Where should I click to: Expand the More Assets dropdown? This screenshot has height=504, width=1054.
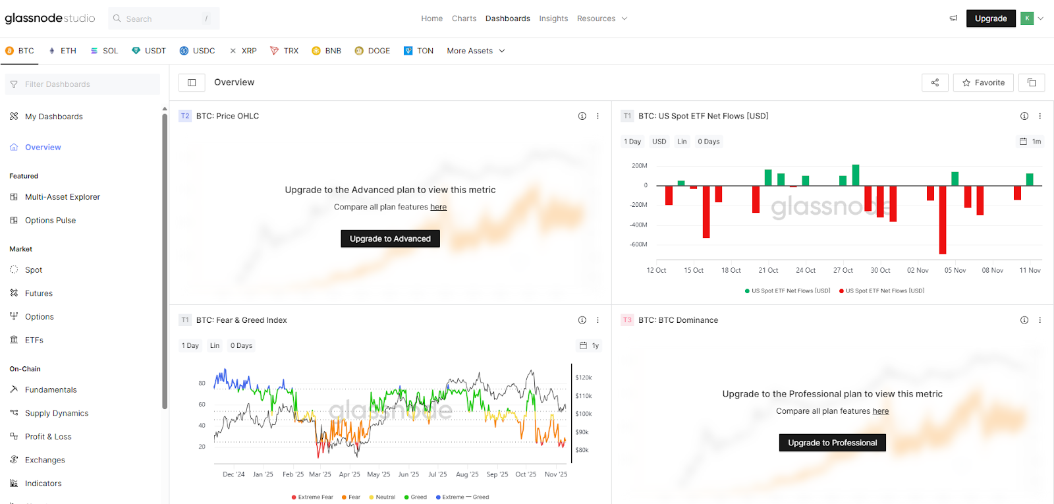pyautogui.click(x=476, y=51)
